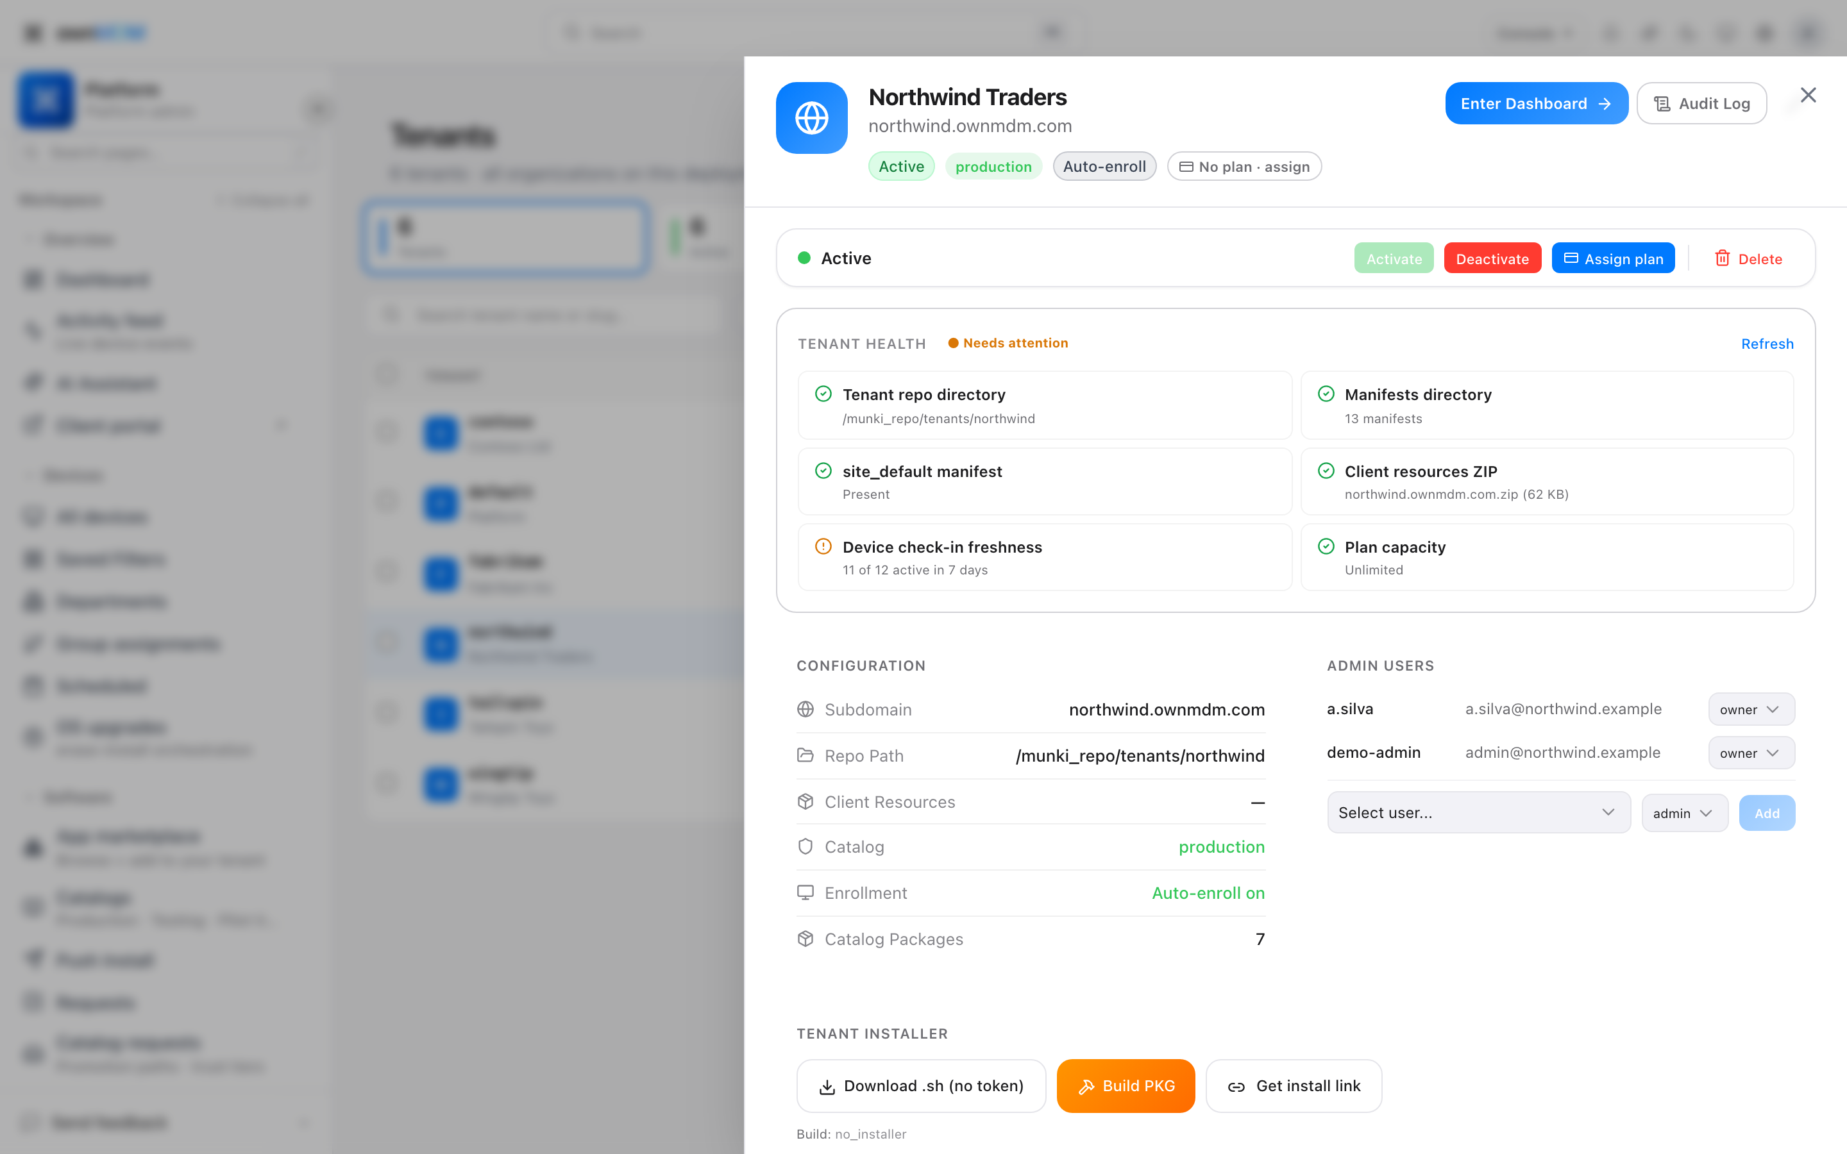
Task: Get the install link
Action: [1294, 1085]
